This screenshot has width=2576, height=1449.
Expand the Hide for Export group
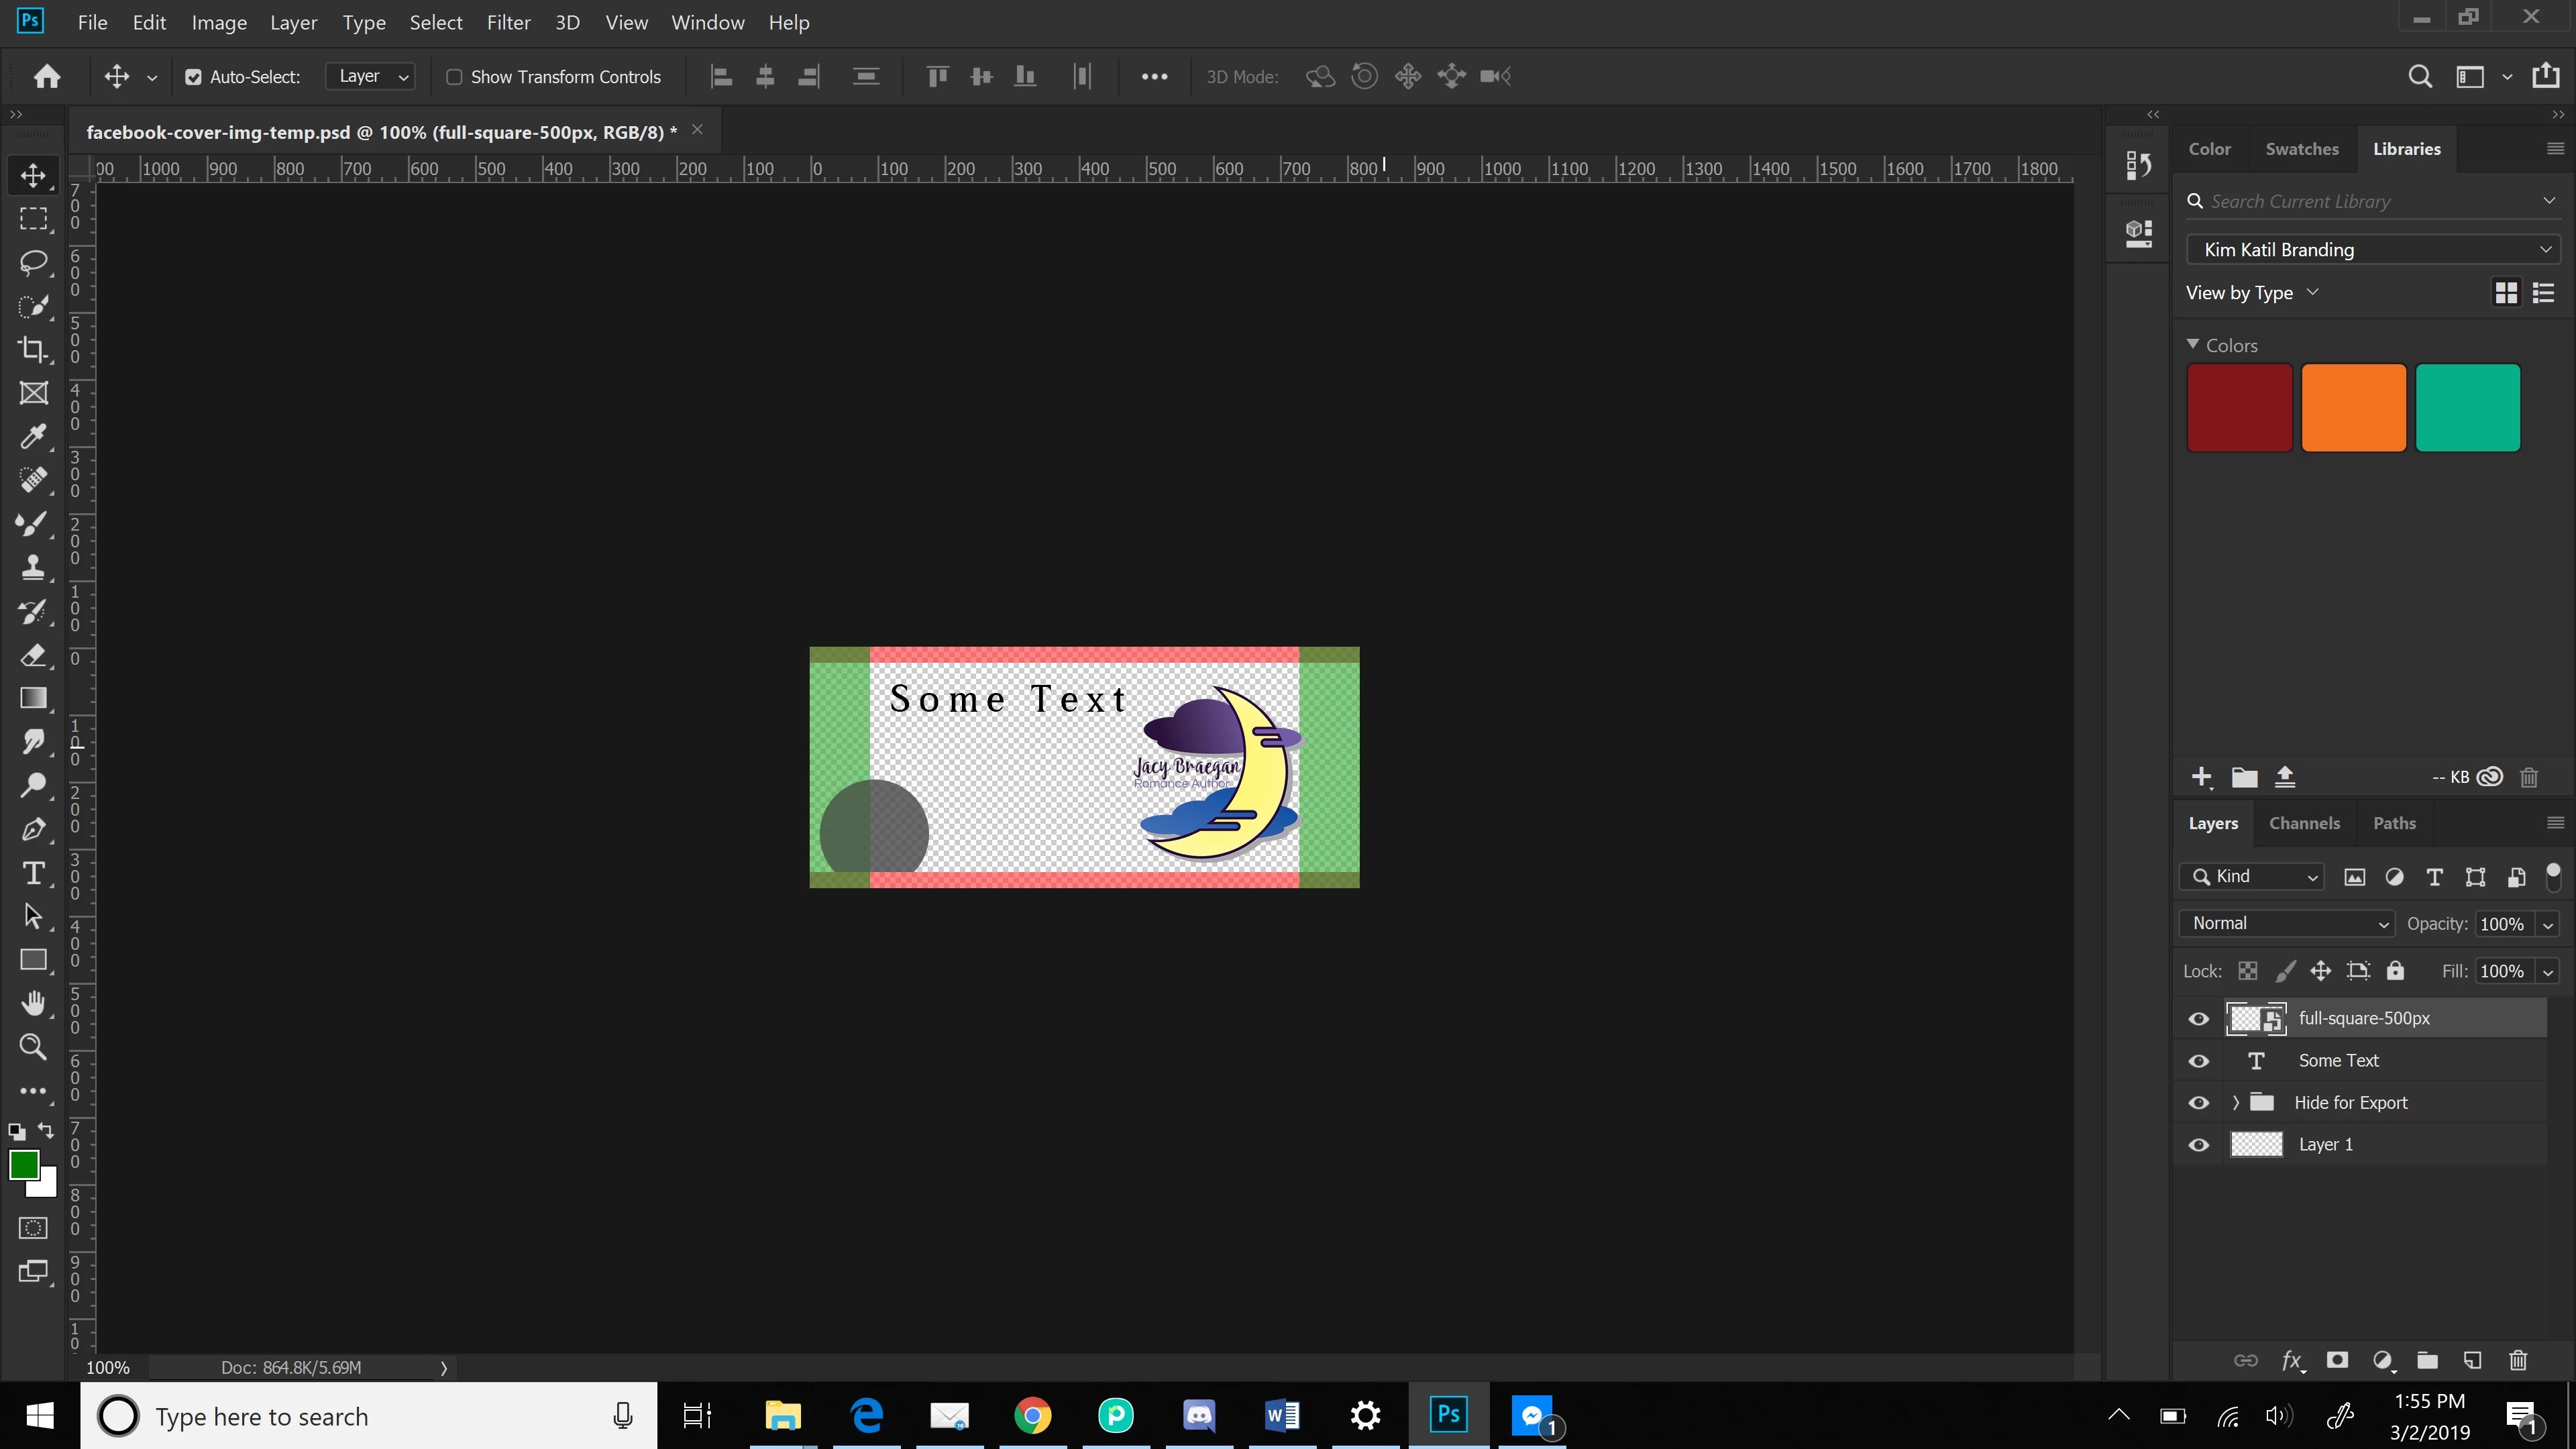2236,1103
